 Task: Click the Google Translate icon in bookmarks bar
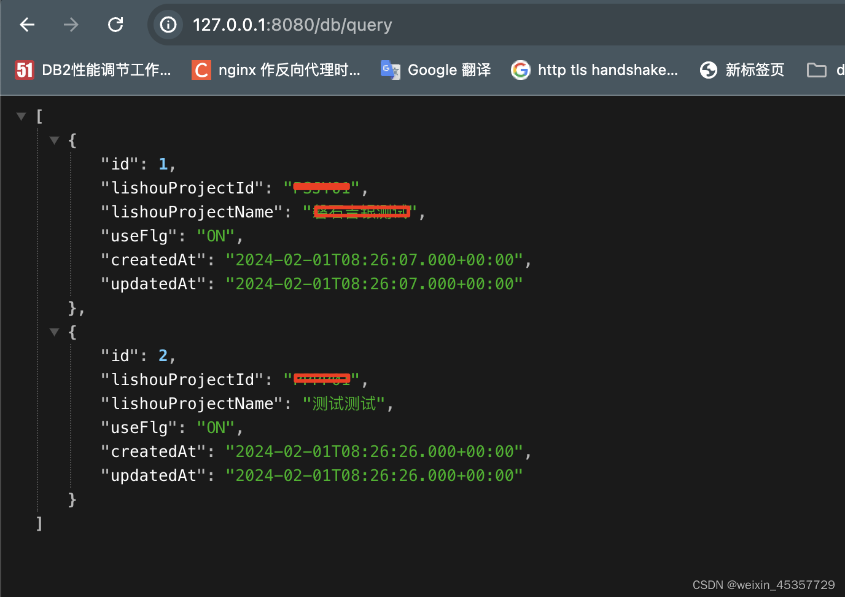click(390, 69)
